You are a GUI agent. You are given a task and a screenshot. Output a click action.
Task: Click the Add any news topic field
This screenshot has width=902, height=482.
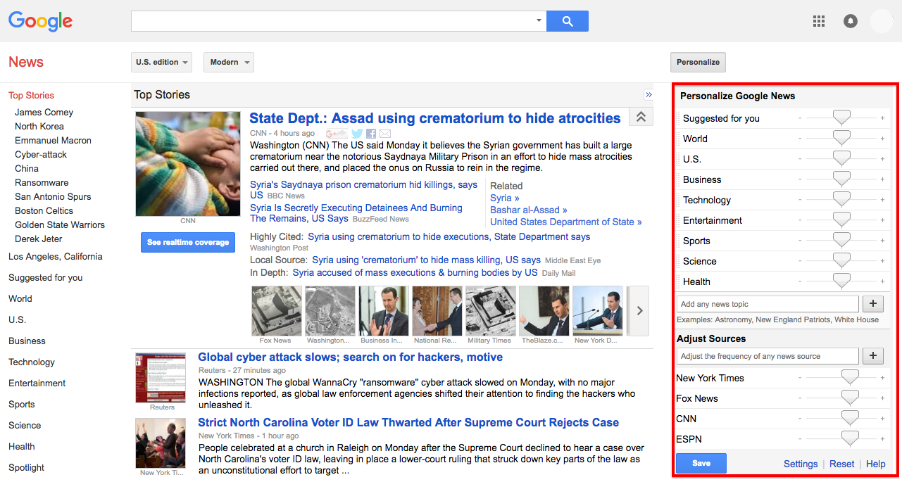point(768,304)
